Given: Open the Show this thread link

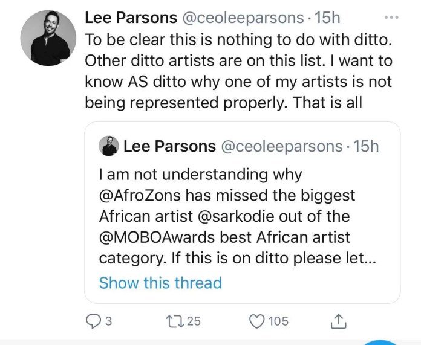Looking at the screenshot, I should point(160,283).
